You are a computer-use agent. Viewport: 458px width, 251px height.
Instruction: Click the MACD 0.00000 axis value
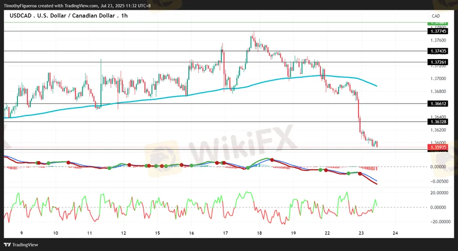point(438,167)
